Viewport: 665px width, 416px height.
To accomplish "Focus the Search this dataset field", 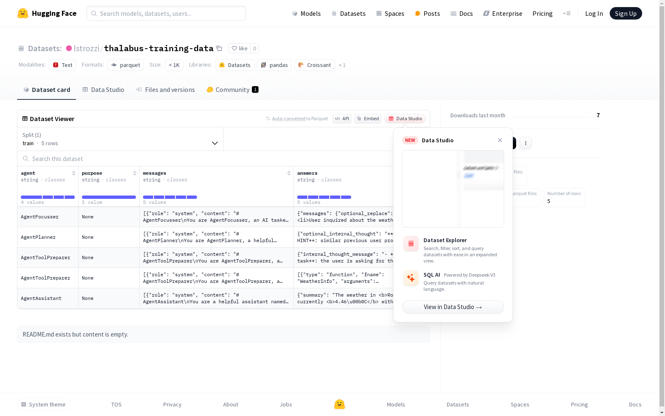I will pos(206,158).
